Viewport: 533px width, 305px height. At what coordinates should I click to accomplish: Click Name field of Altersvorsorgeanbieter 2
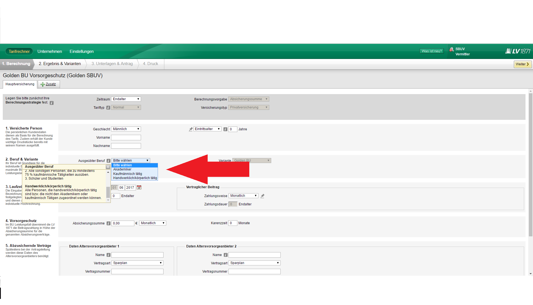tap(255, 255)
